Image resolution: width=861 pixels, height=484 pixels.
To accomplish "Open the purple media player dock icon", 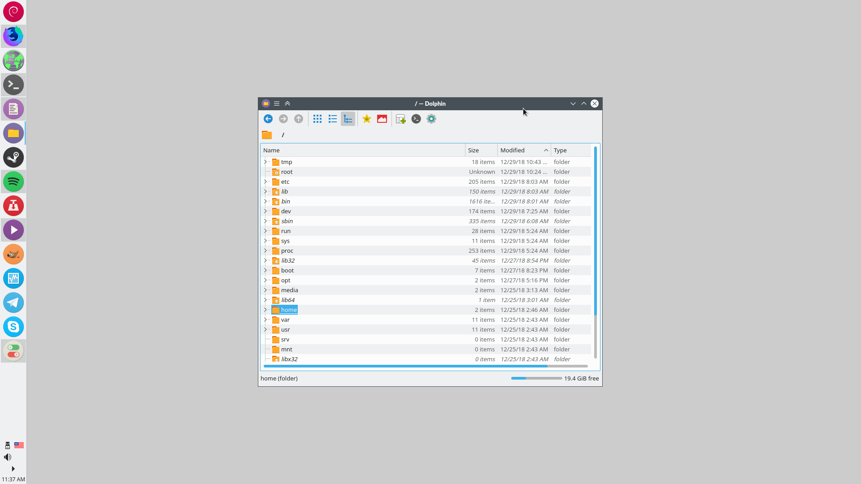I will click(13, 230).
